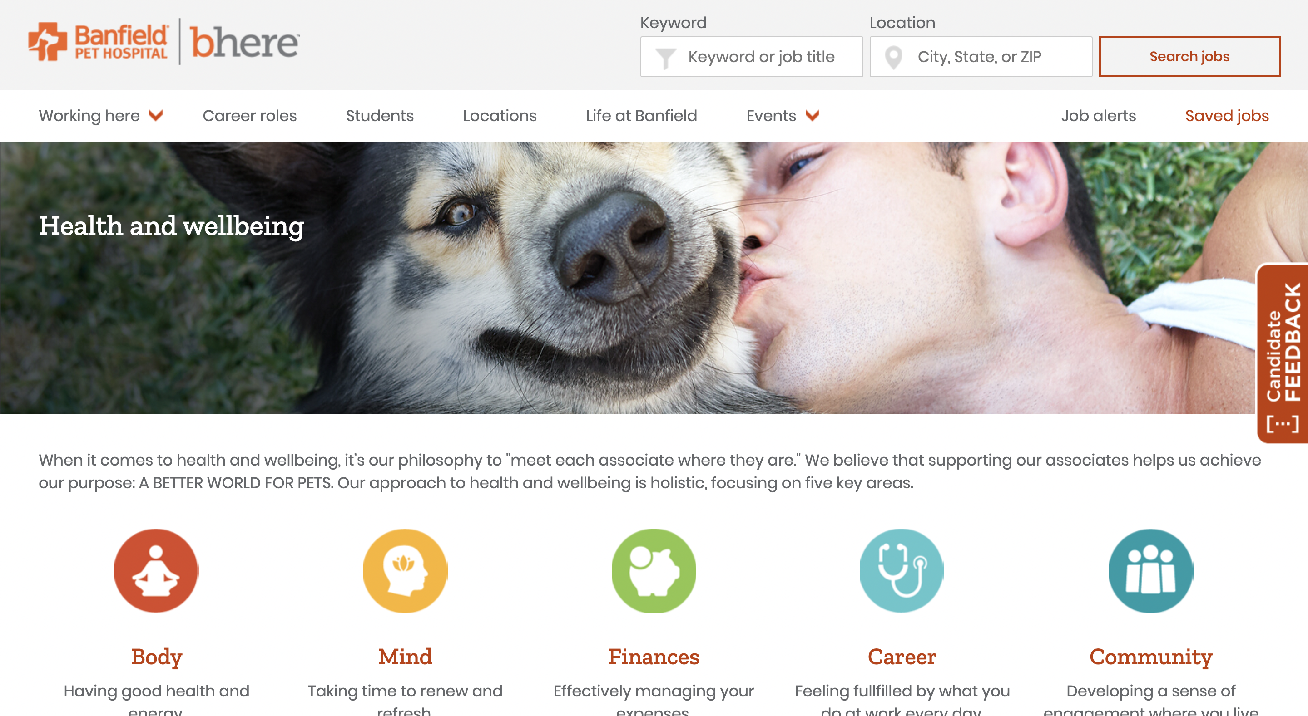Click the Finances piggy bank icon

654,570
